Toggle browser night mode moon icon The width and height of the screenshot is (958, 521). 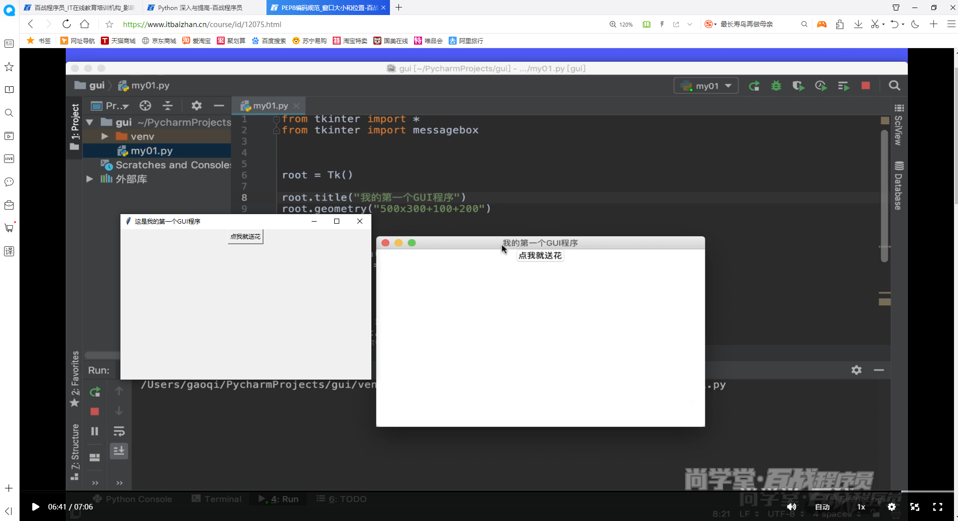915,24
